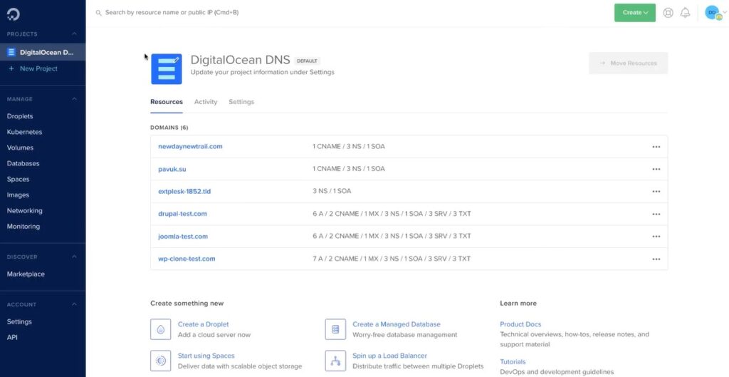Collapse the Manage sidebar section
Viewport: 729px width, 377px height.
pos(74,99)
